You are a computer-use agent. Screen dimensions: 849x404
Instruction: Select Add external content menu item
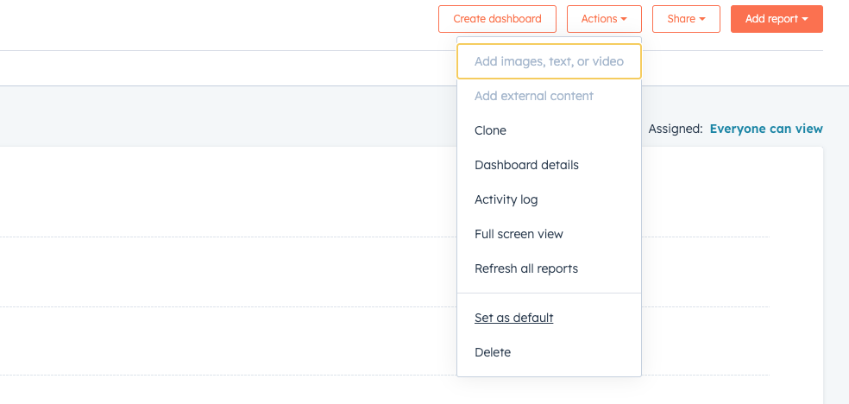549,96
